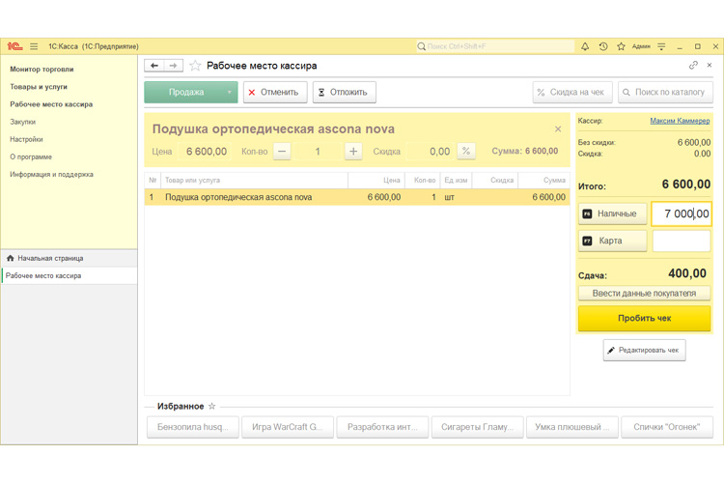Navigate back with left arrow

(x=153, y=66)
